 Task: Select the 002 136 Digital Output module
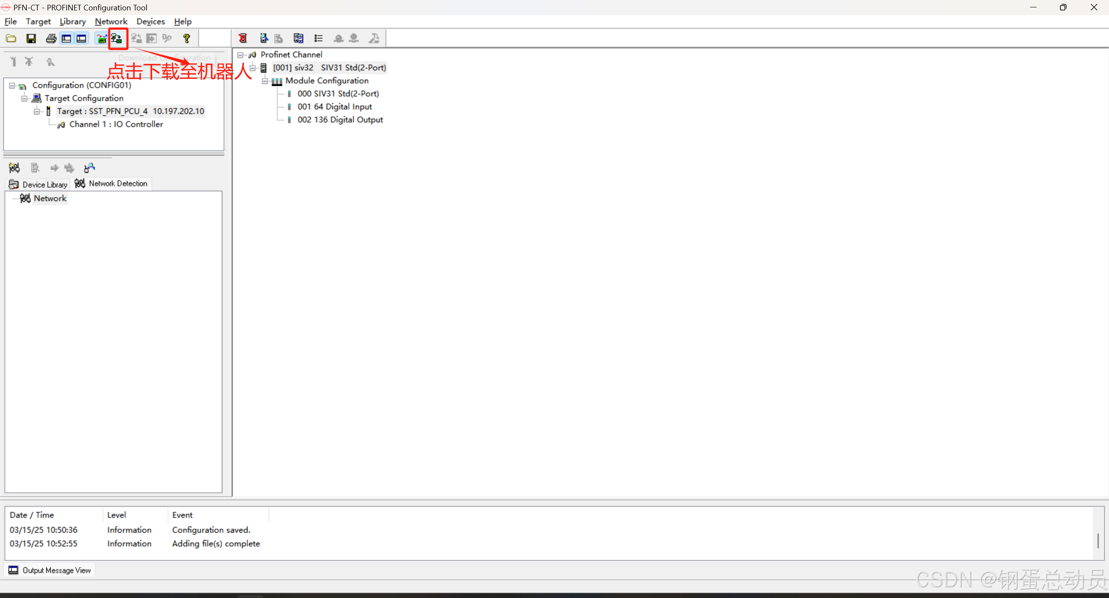tap(340, 120)
